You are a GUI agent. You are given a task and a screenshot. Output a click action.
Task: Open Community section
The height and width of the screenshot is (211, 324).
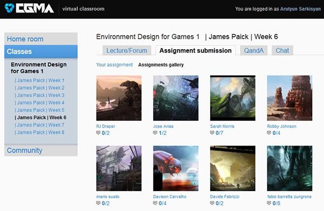click(x=41, y=150)
